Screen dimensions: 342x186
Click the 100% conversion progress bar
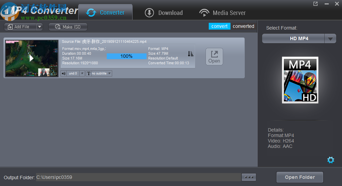pos(126,56)
